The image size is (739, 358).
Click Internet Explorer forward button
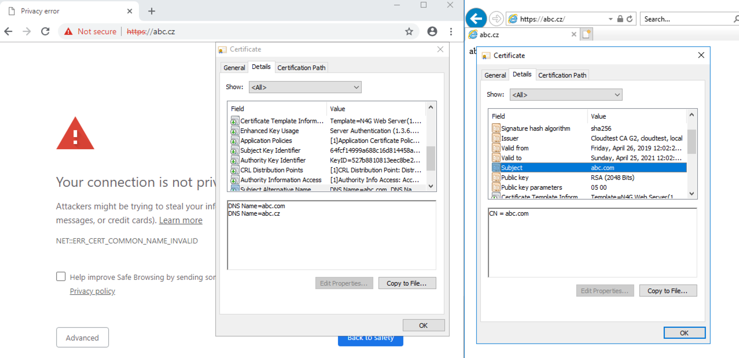click(496, 19)
